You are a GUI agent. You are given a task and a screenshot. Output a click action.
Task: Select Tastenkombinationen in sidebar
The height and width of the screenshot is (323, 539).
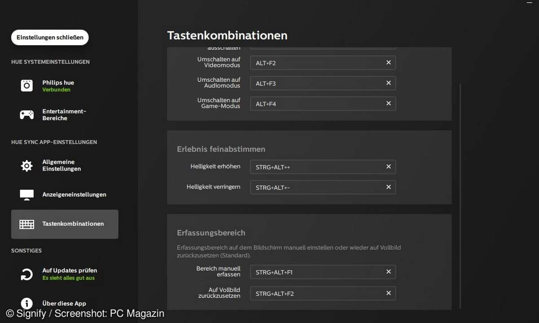pyautogui.click(x=65, y=224)
